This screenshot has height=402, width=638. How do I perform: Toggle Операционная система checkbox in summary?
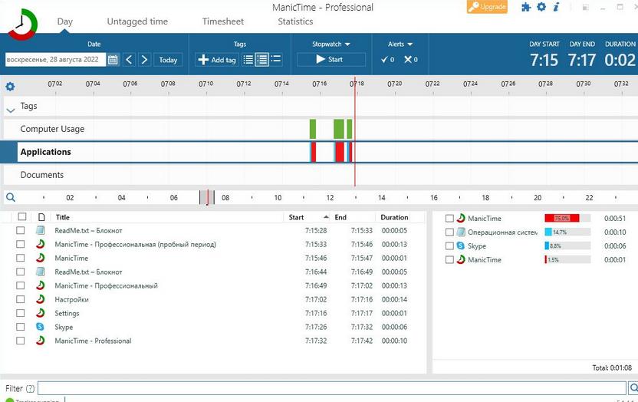click(450, 232)
